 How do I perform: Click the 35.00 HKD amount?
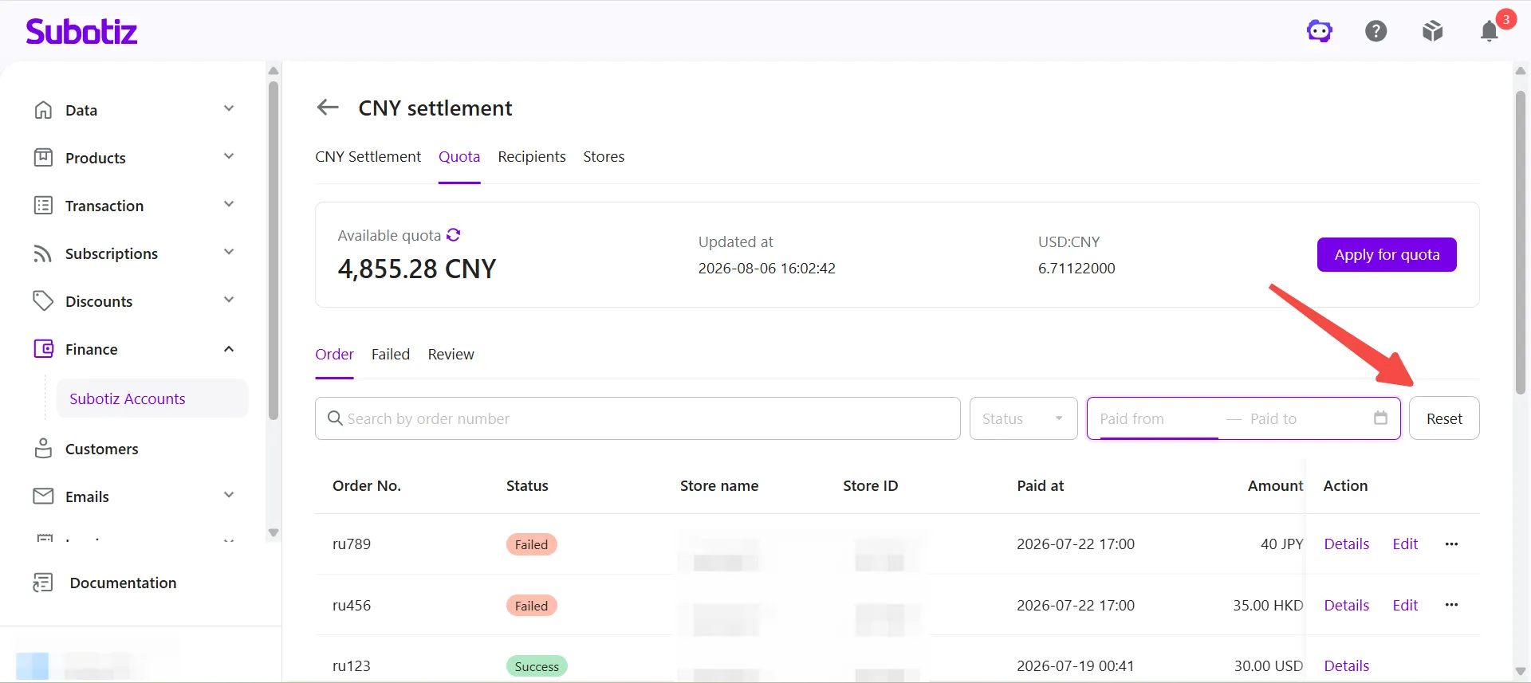tap(1268, 605)
